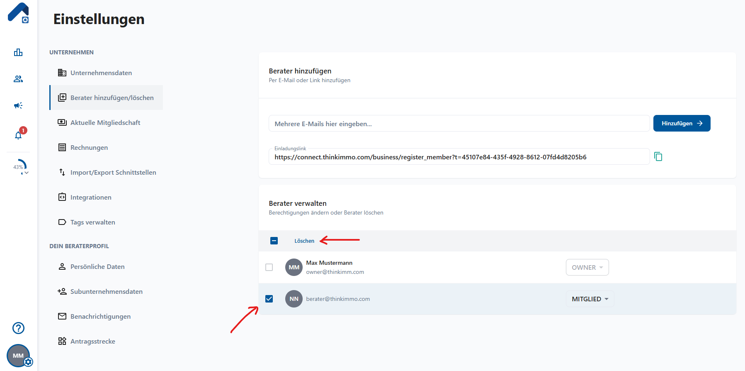
Task: Go to Rechnungen in settings menu
Action: [x=89, y=147]
